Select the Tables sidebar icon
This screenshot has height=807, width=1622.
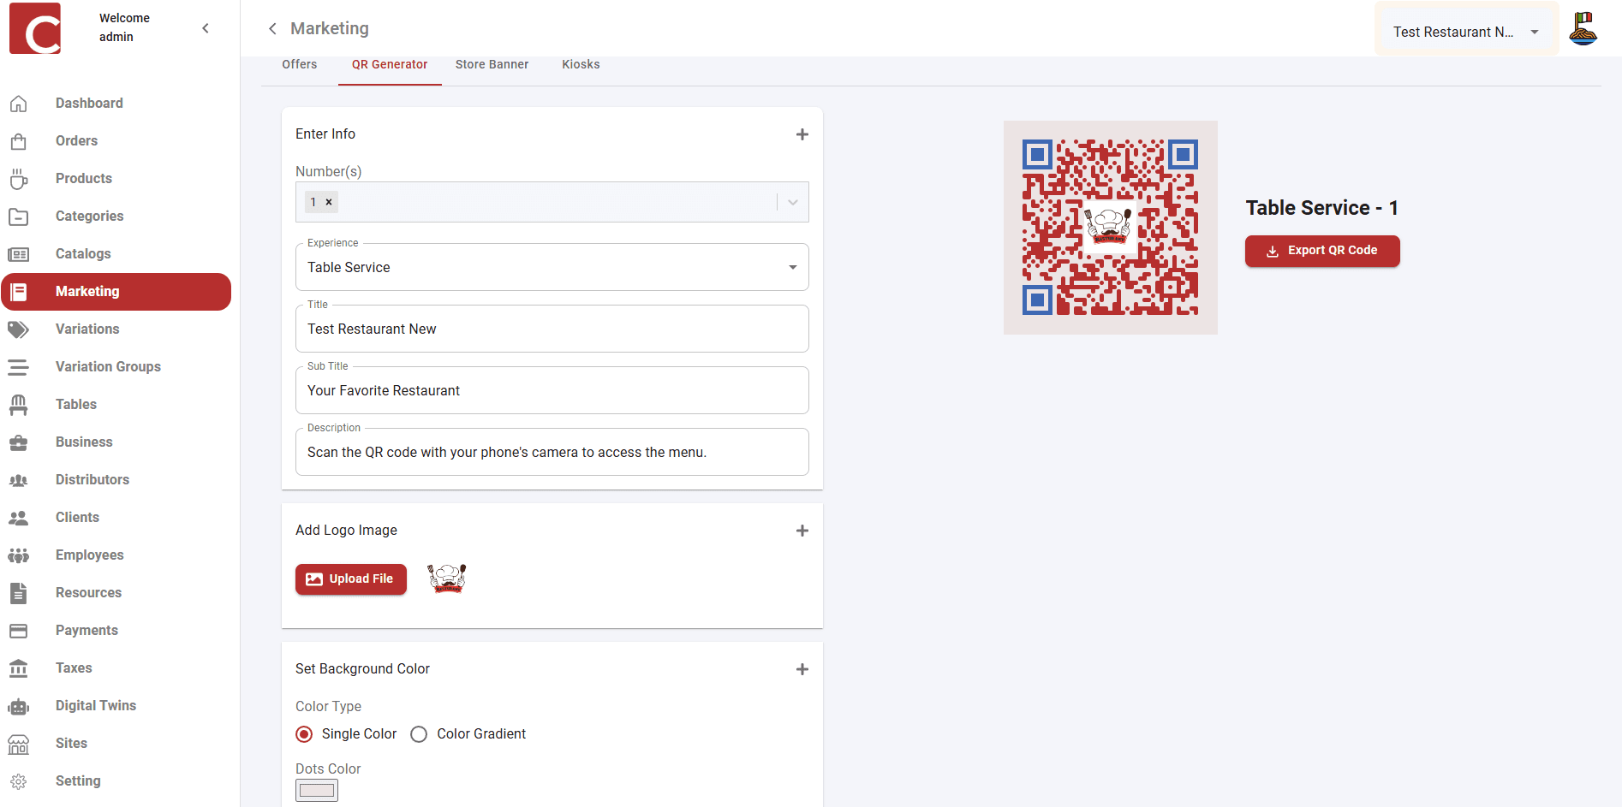coord(19,404)
